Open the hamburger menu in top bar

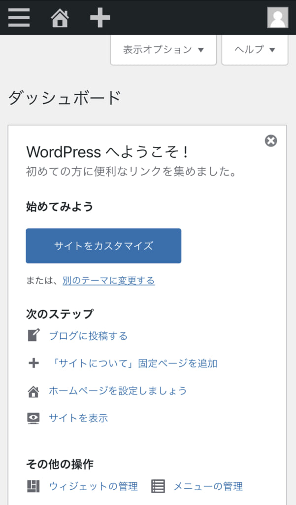pyautogui.click(x=19, y=18)
